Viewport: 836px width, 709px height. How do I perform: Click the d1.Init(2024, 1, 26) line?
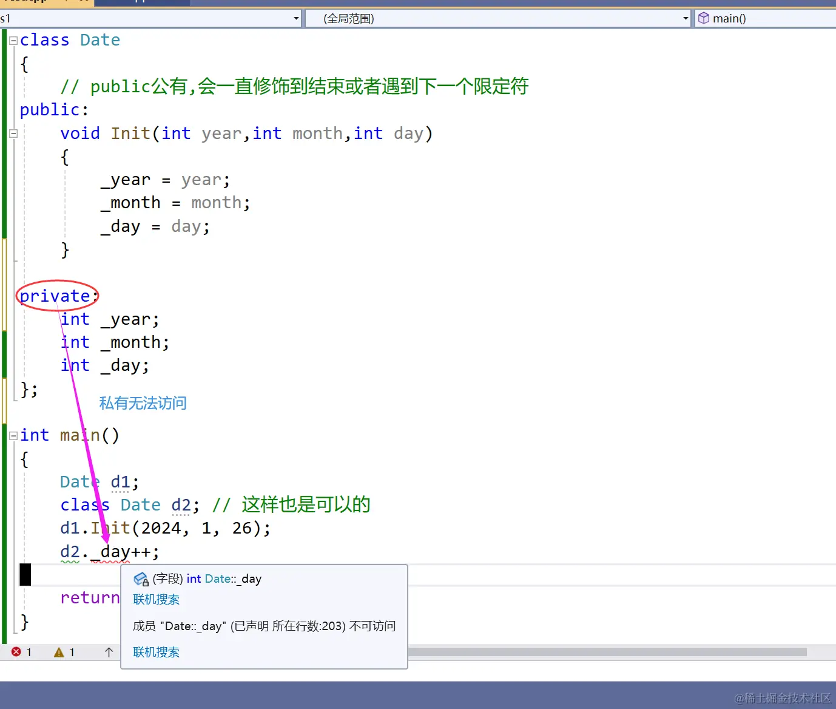tap(165, 528)
